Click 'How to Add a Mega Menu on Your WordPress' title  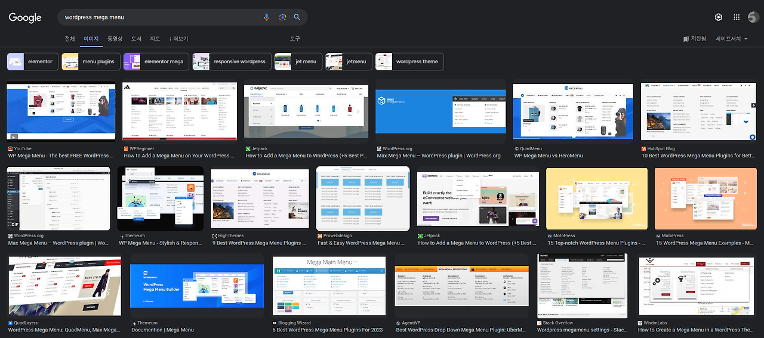179,156
